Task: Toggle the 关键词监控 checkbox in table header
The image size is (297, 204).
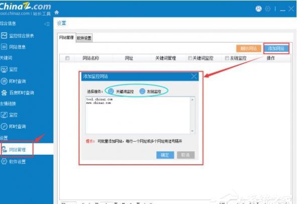Action: tap(190, 58)
